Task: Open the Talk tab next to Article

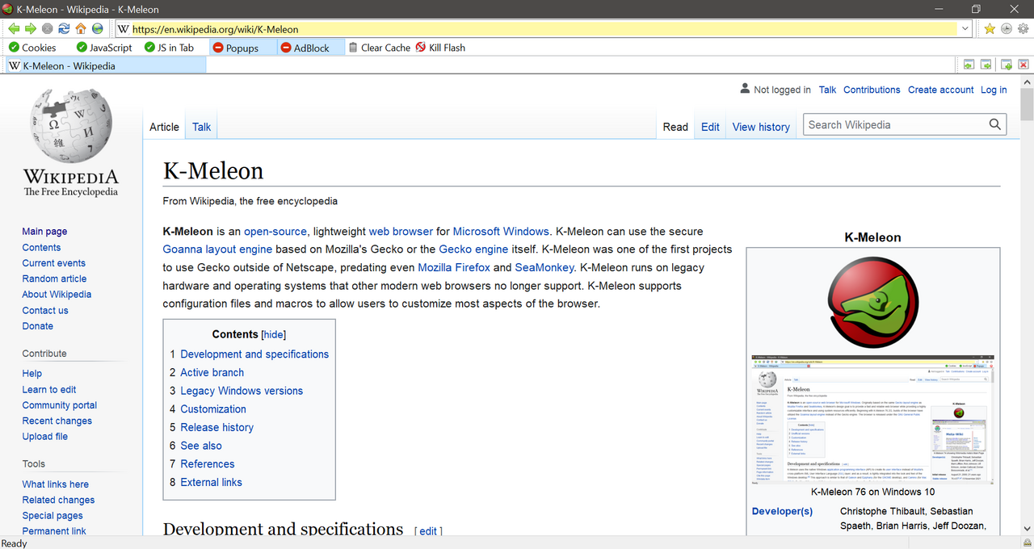Action: tap(201, 127)
